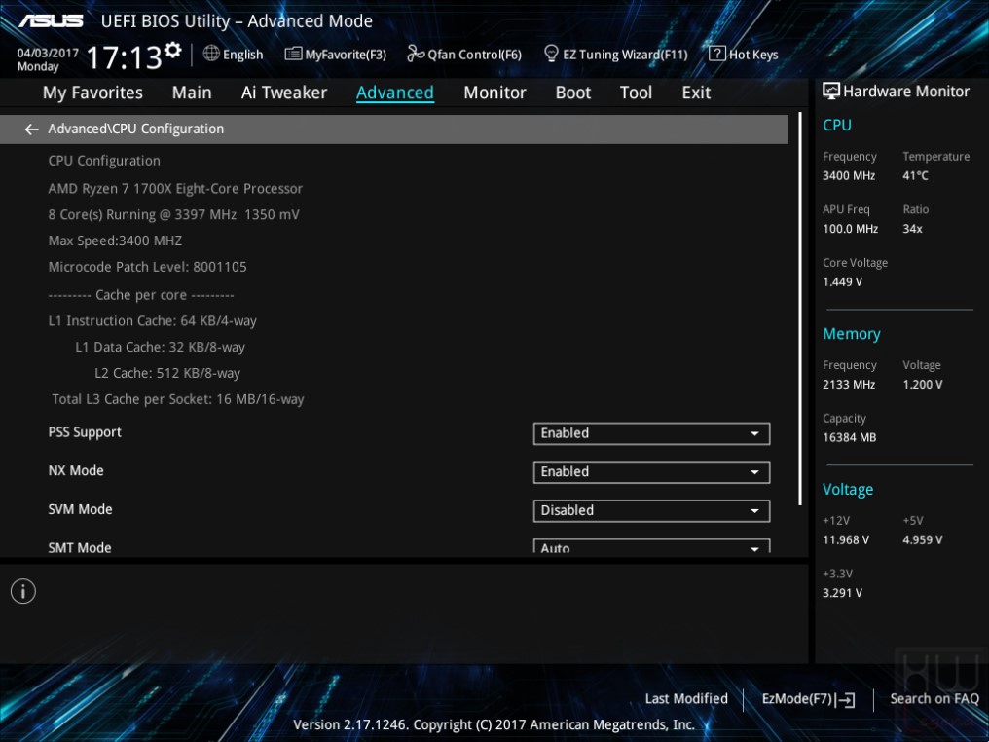Switch to the My Favorites tab

point(92,93)
